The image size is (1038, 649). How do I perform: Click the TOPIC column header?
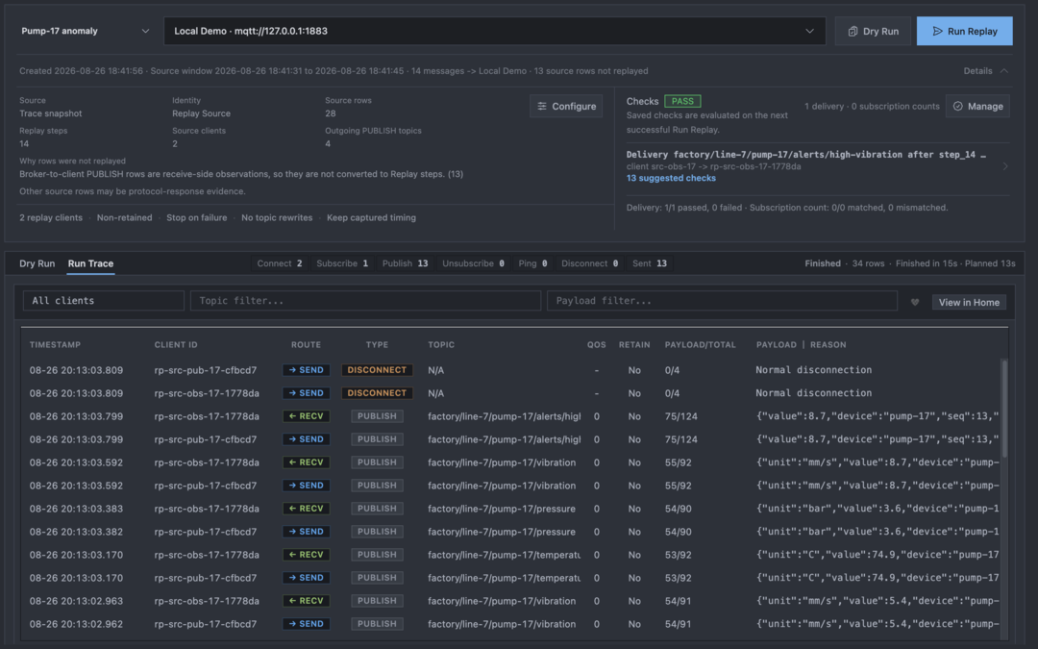(x=441, y=345)
